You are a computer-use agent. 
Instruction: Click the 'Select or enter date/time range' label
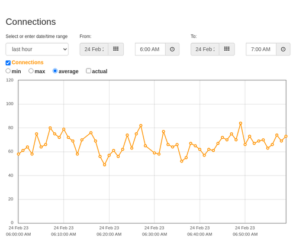[x=37, y=37]
